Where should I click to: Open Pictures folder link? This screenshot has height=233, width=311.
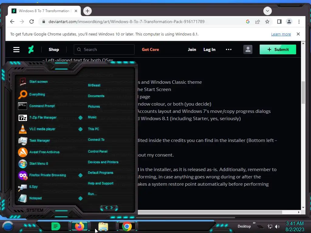pos(94,106)
